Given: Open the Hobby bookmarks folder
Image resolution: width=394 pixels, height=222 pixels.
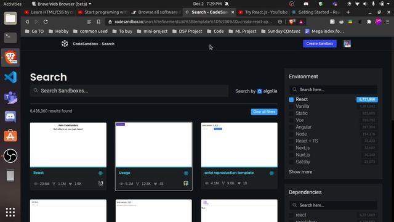Looking at the screenshot, I should (58, 31).
